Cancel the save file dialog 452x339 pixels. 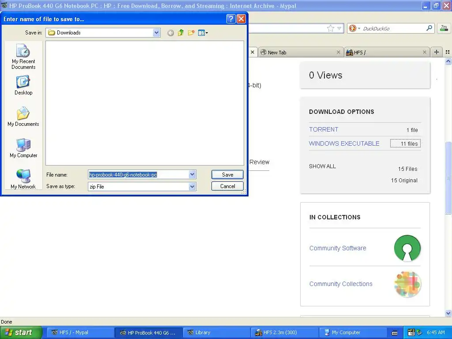click(227, 186)
